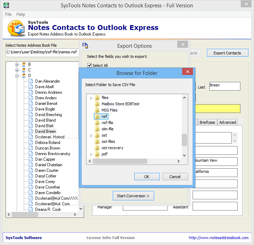Click the folder list scroll down arrow
Screen dimensions: 254x245
(184, 155)
